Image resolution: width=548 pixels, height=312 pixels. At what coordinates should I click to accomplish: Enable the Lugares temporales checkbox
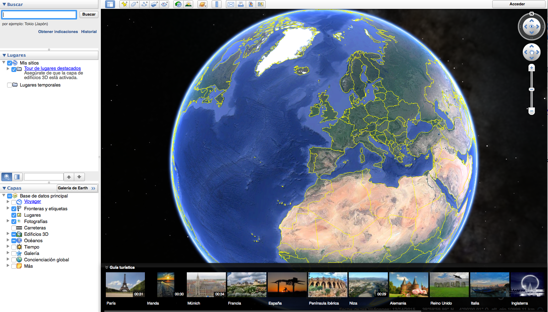[10, 85]
